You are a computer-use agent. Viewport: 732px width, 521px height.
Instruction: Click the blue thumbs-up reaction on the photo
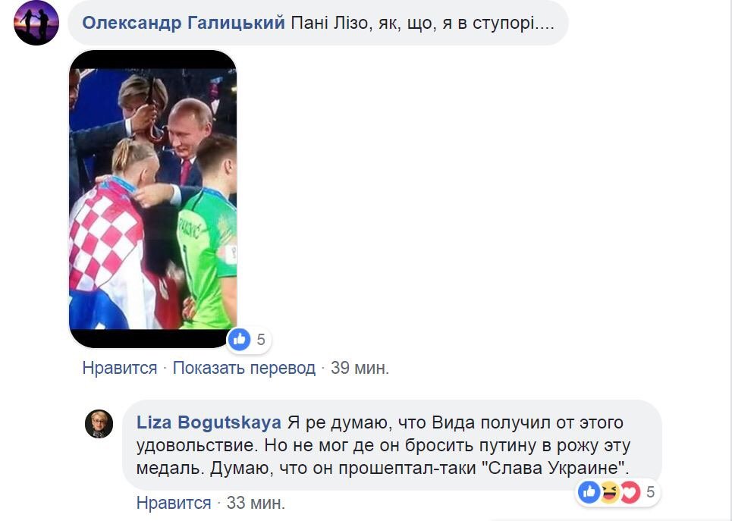pyautogui.click(x=240, y=340)
